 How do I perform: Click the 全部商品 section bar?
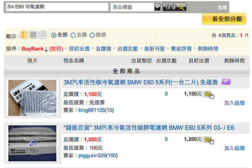tap(127, 71)
